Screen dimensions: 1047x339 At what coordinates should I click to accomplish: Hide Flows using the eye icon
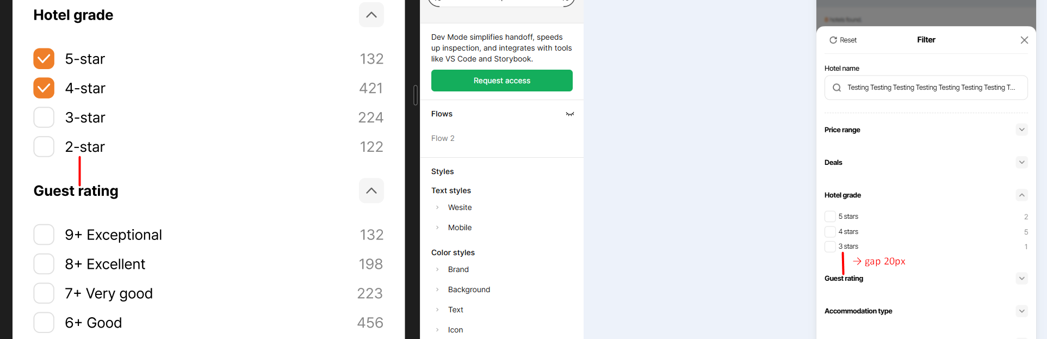(569, 114)
